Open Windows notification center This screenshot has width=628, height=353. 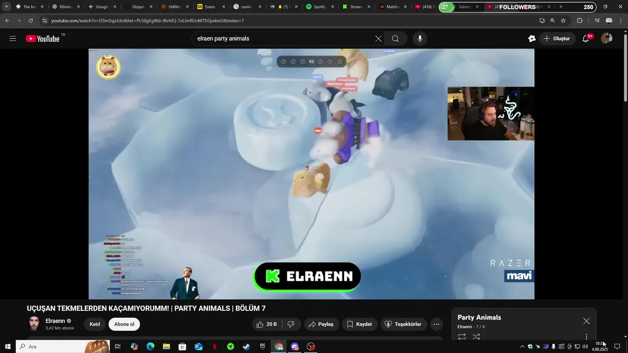(x=617, y=347)
